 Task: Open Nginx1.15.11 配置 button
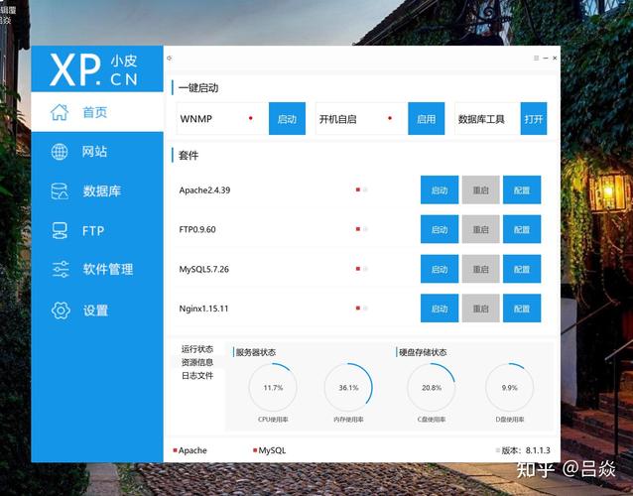point(522,309)
